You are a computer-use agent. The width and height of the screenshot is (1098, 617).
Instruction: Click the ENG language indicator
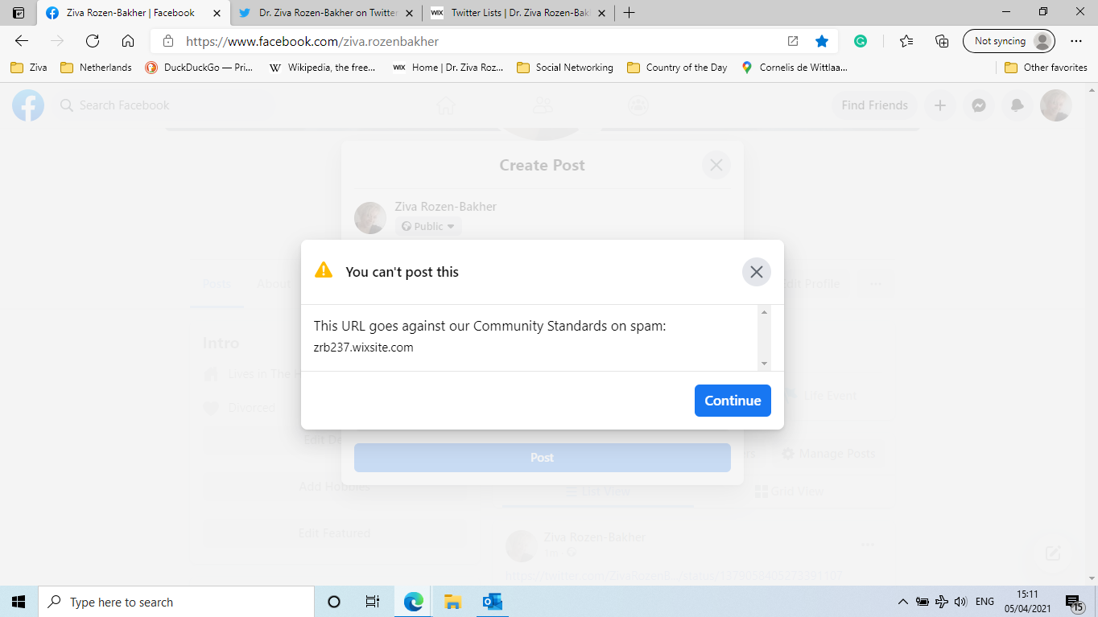(x=984, y=602)
